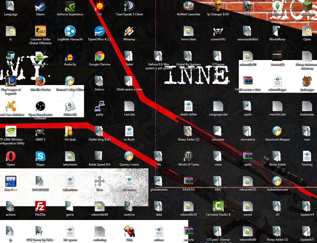Select Remere's Map Editor icon
Screen dimensions: 317x243
coord(70,81)
